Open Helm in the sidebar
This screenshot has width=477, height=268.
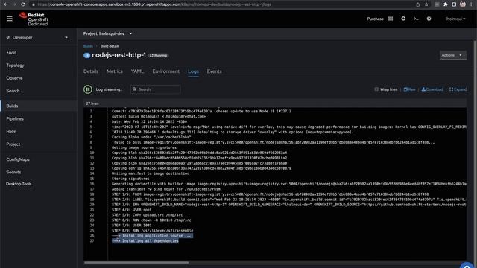[38, 132]
